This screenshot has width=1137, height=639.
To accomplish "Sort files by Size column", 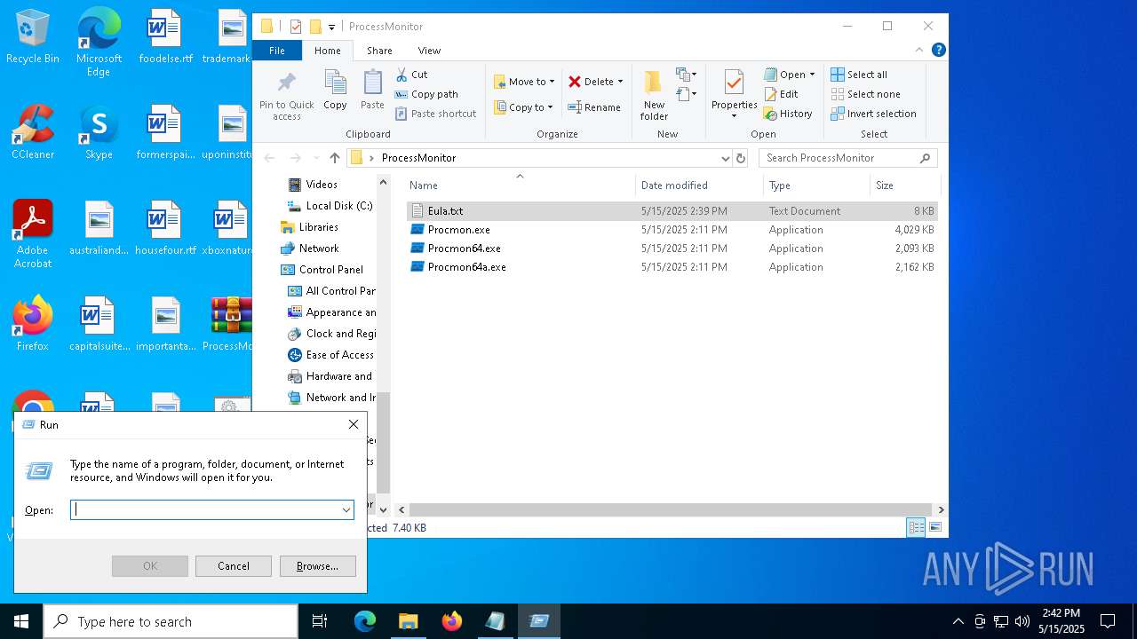I will pos(904,185).
